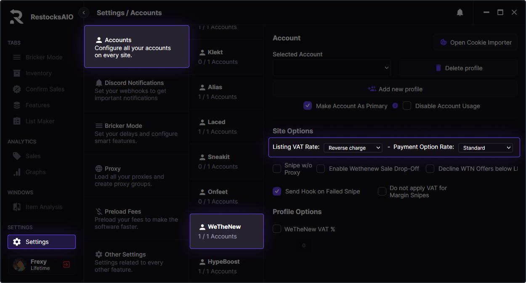Click the Frexy profile avatar

20,264
